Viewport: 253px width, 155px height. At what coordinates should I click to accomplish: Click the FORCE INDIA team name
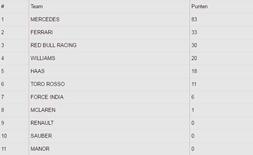[x=47, y=97]
